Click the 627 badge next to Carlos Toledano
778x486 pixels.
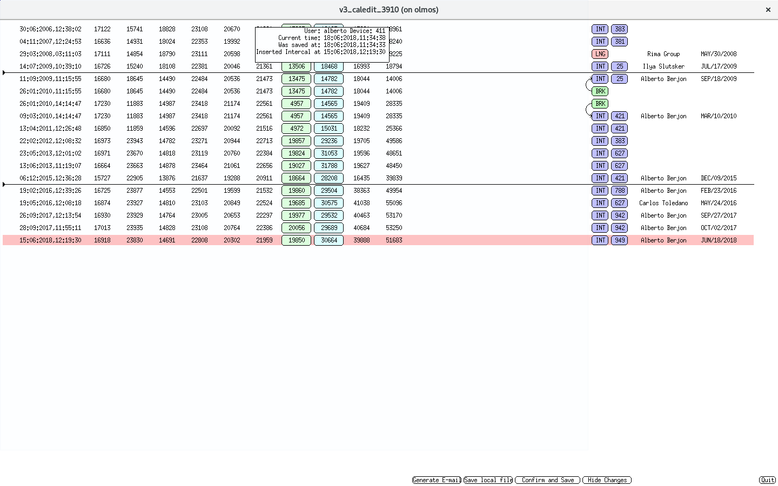pyautogui.click(x=619, y=203)
